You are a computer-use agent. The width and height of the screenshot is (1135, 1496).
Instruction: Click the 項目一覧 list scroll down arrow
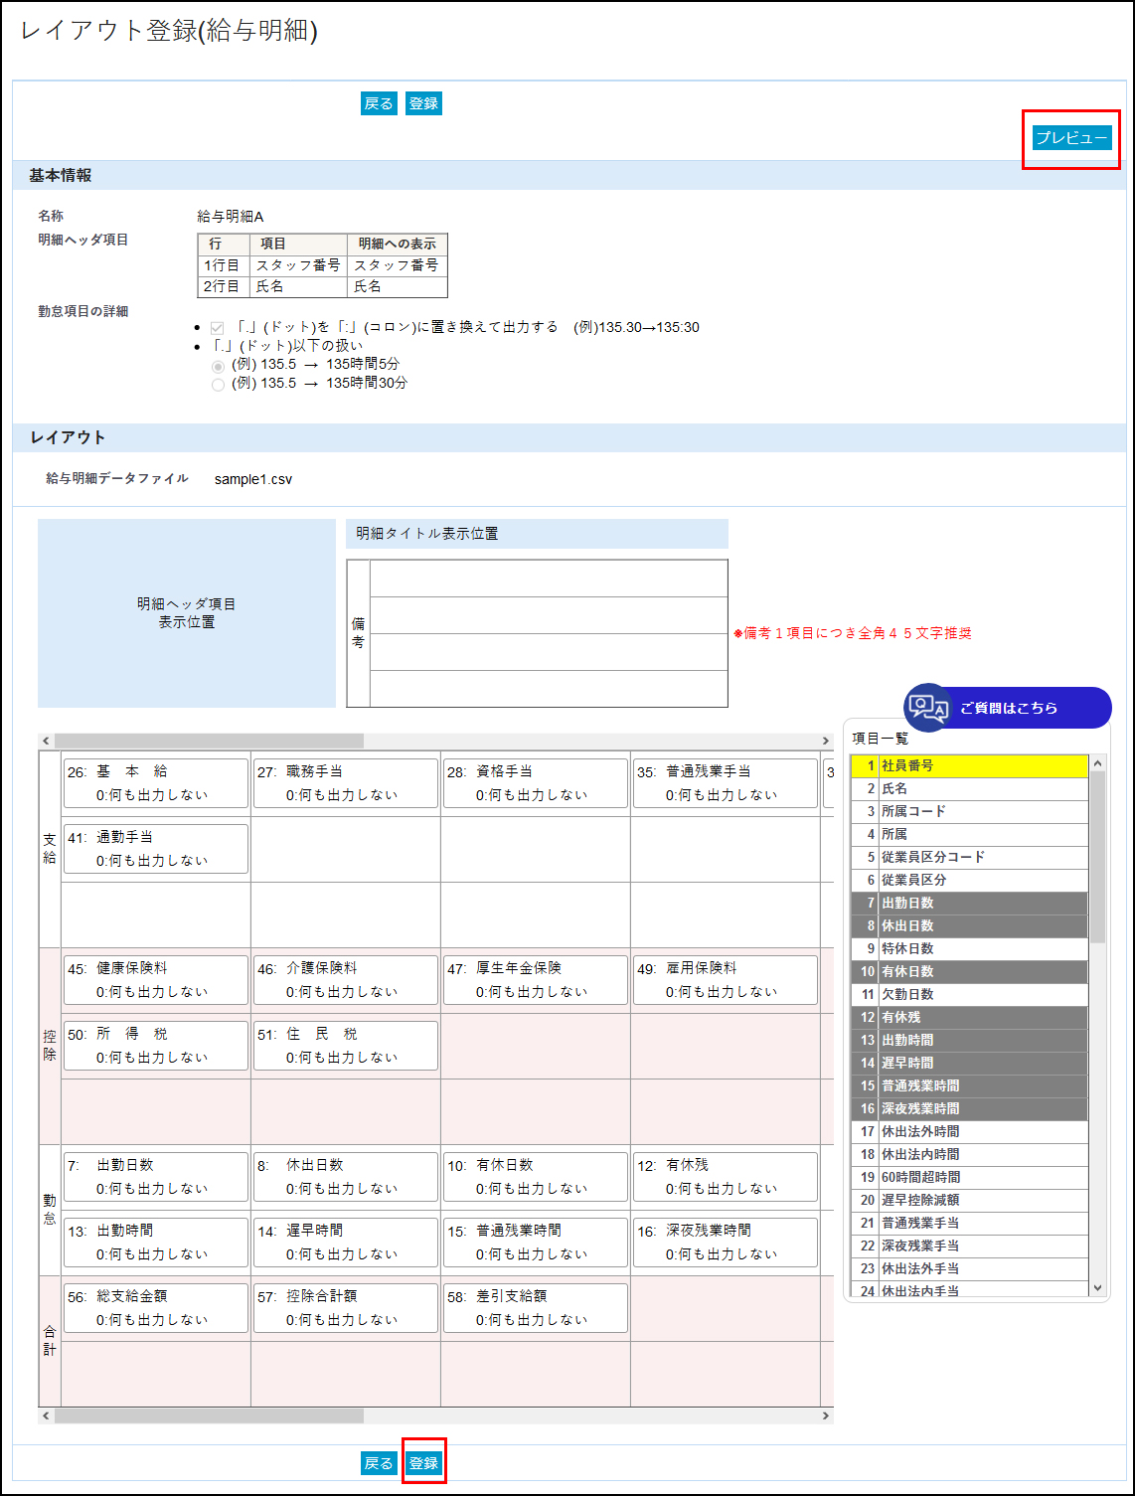tap(1097, 1288)
